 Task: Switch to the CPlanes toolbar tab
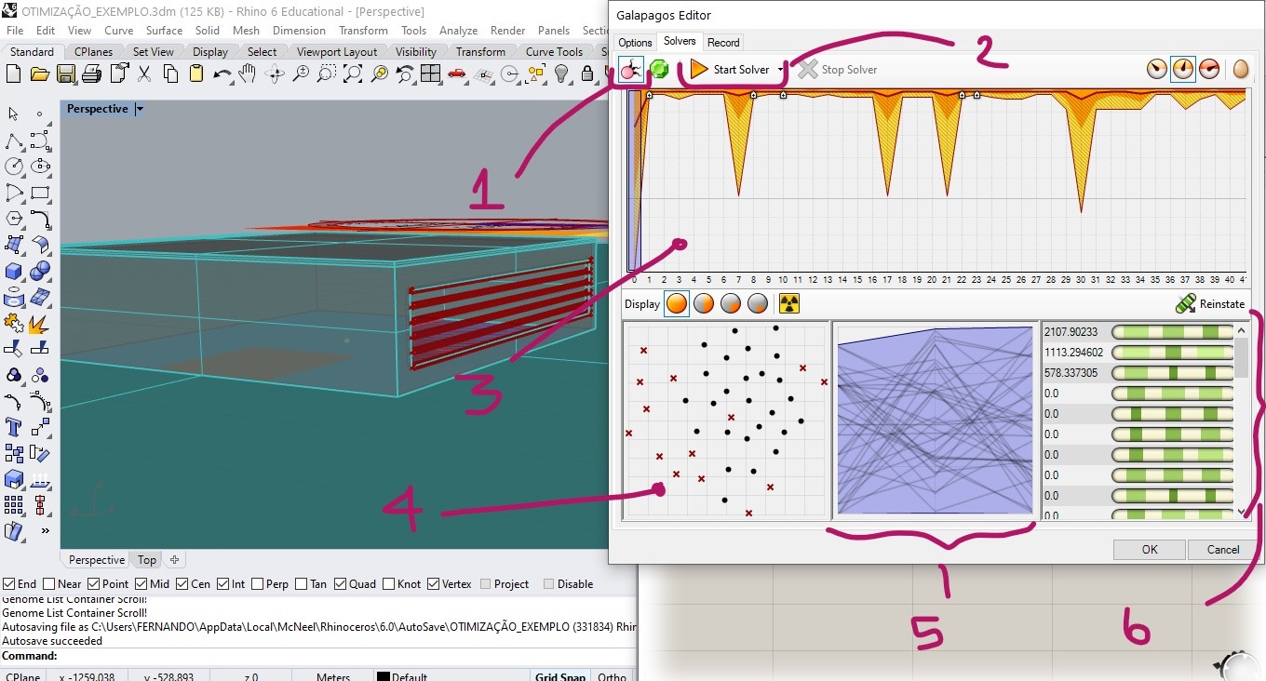94,52
